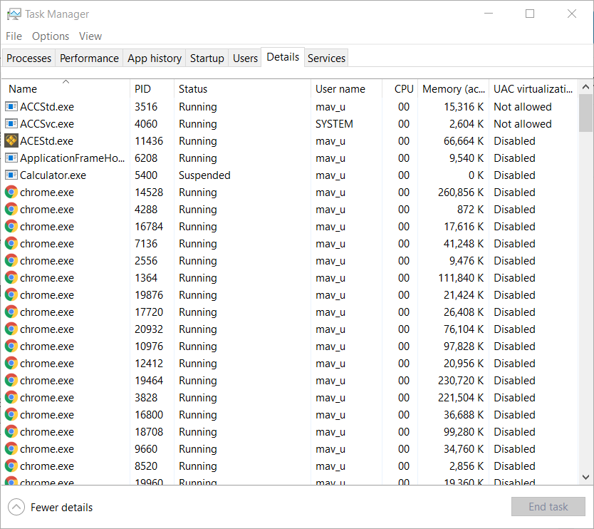Select the Details tab
Viewport: 594px width, 529px height.
pos(283,57)
